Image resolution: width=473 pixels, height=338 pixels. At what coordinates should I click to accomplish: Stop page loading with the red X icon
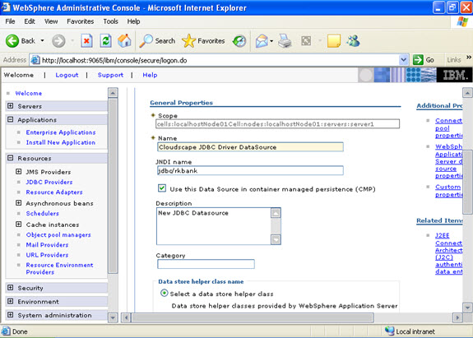pyautogui.click(x=86, y=40)
